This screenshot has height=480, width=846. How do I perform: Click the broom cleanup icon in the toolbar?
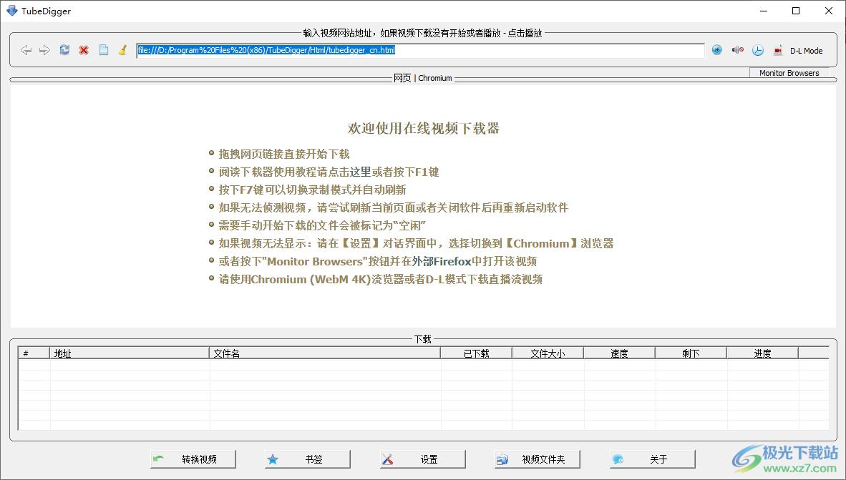[x=122, y=50]
